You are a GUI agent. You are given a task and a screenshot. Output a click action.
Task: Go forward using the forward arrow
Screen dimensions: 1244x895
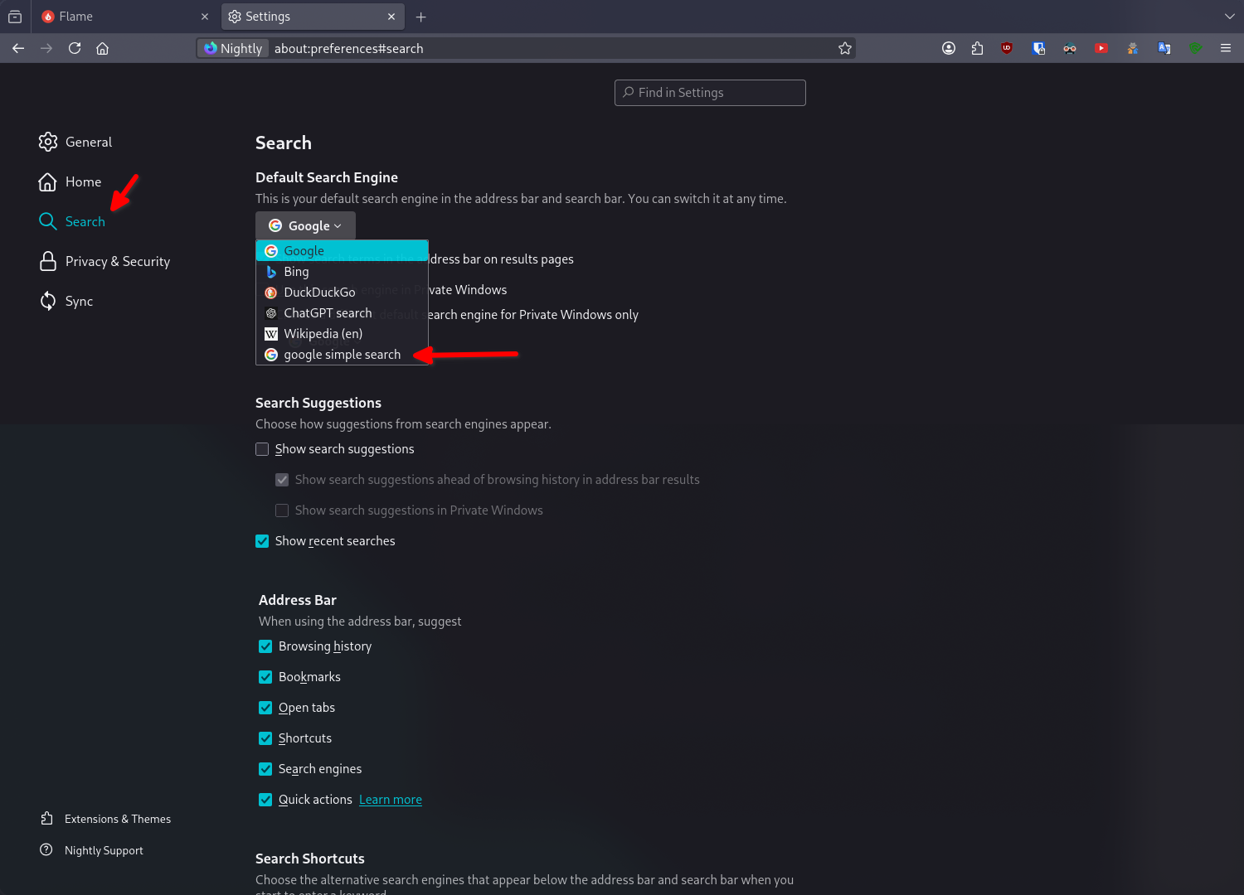[46, 48]
